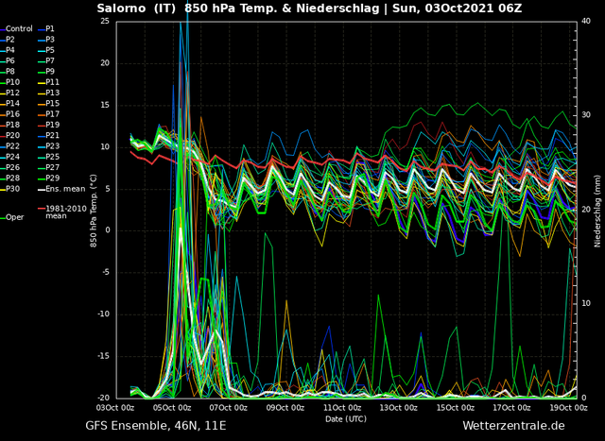Click the 19Oct 00z date tick
Image resolution: width=605 pixels, height=441 pixels.
coord(569,407)
